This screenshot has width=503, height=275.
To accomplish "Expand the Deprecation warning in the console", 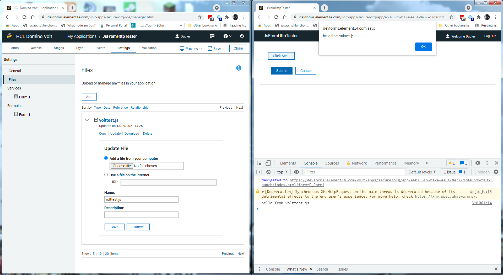I will tap(263, 192).
